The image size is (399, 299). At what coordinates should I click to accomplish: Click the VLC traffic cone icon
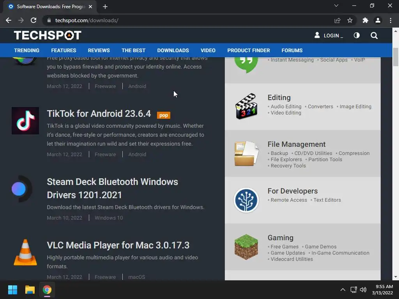tap(25, 252)
